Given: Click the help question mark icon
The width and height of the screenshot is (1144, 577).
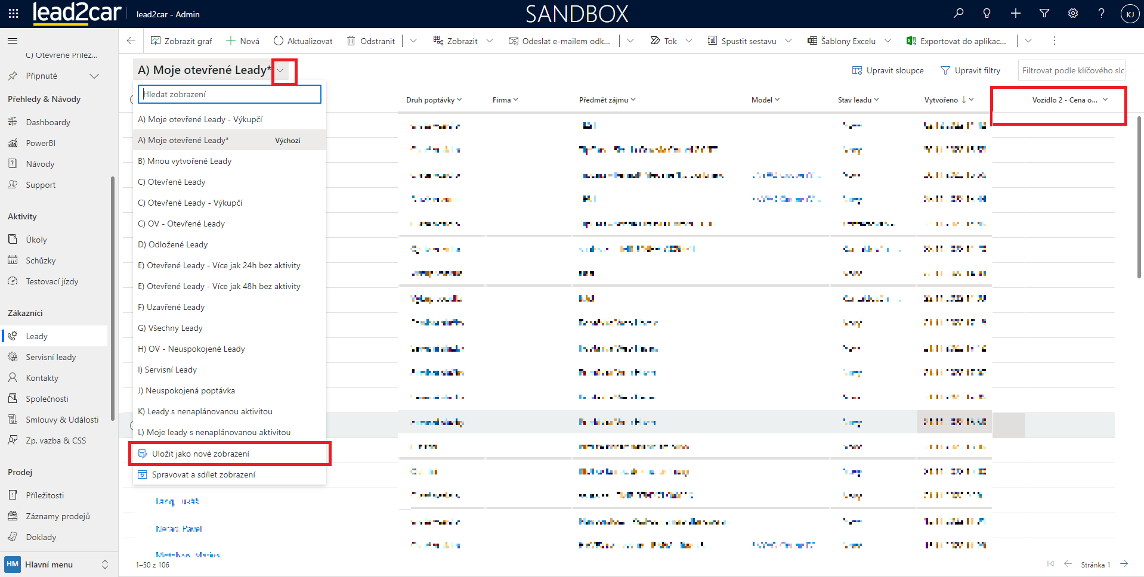Looking at the screenshot, I should click(x=1101, y=13).
